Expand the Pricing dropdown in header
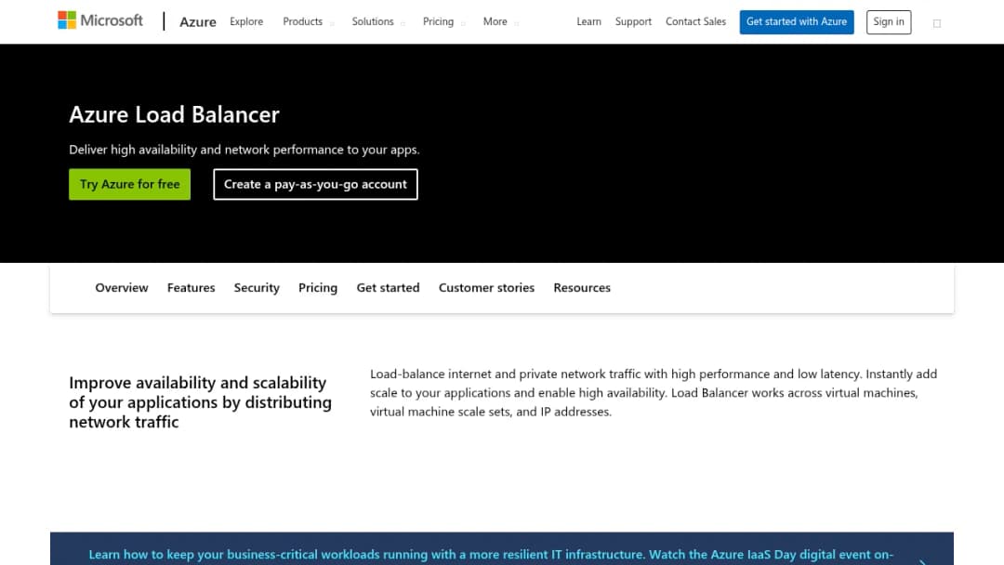 click(x=443, y=21)
